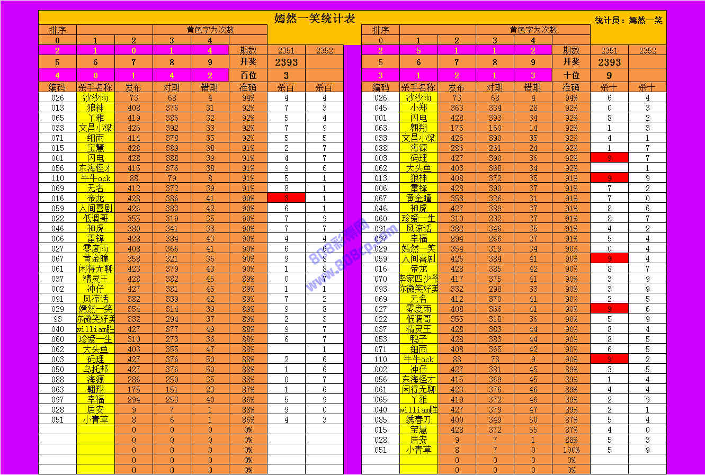Viewport: 705px width, 475px height.
Task: Select the 杀十 column header above value 6
Action: coord(609,87)
